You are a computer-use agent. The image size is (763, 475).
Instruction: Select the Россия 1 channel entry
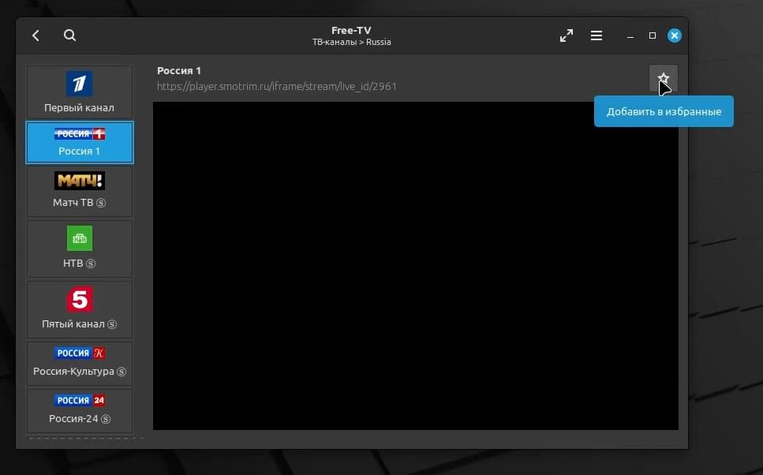(x=80, y=142)
